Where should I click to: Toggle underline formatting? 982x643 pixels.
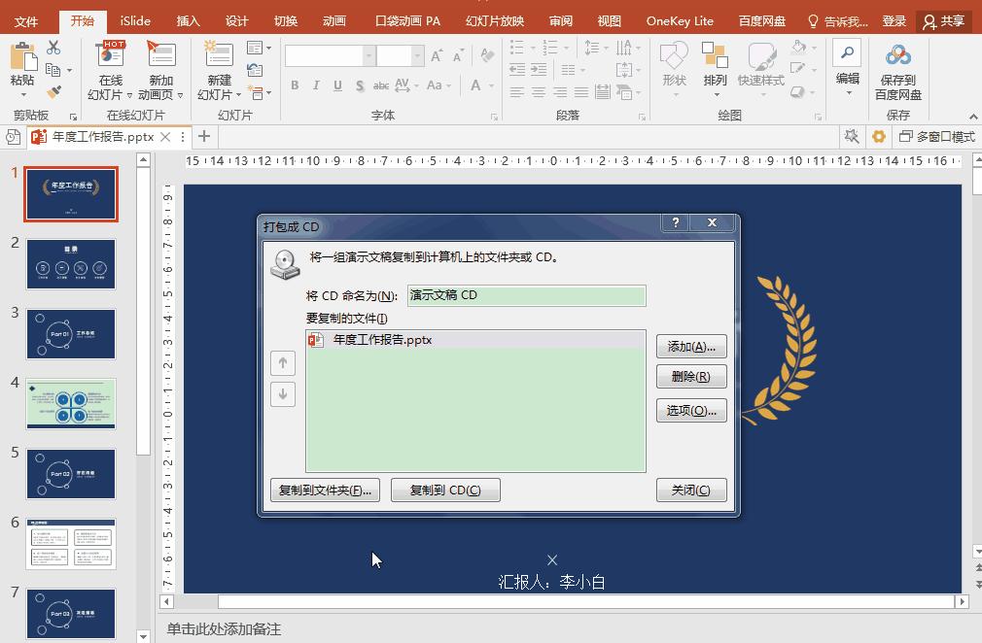(337, 86)
